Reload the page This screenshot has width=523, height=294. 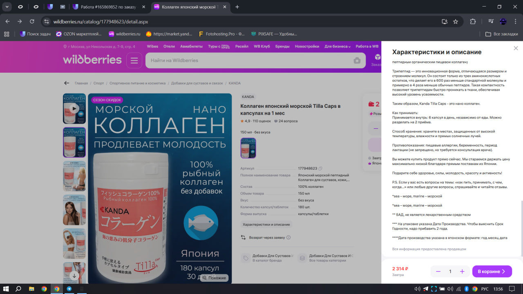pyautogui.click(x=32, y=22)
